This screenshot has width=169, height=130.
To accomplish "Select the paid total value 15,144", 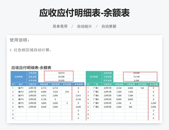I will (x=137, y=77).
